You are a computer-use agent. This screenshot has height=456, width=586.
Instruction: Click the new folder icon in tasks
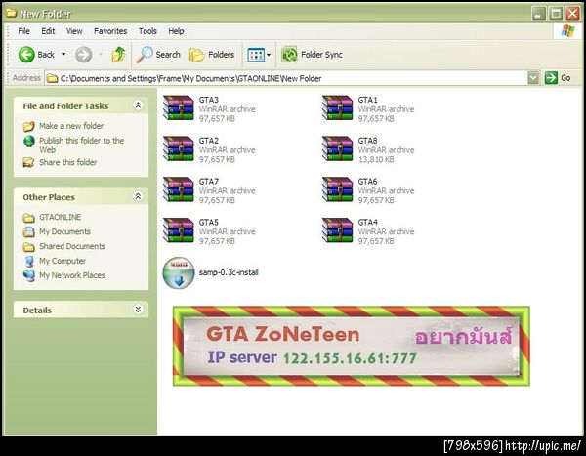(28, 126)
